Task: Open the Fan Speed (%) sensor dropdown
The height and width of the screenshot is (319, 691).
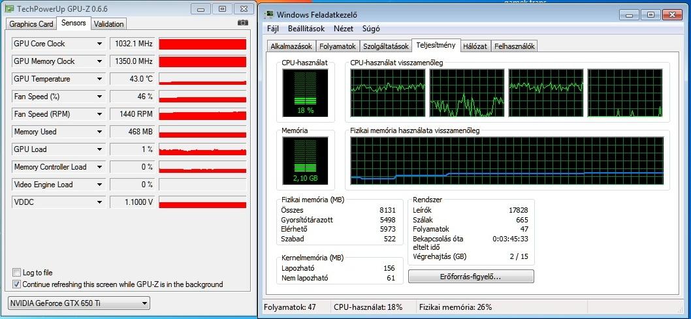Action: (x=99, y=97)
